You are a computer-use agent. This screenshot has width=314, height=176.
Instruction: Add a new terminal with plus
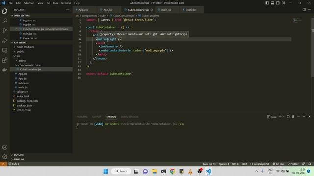click(280, 117)
